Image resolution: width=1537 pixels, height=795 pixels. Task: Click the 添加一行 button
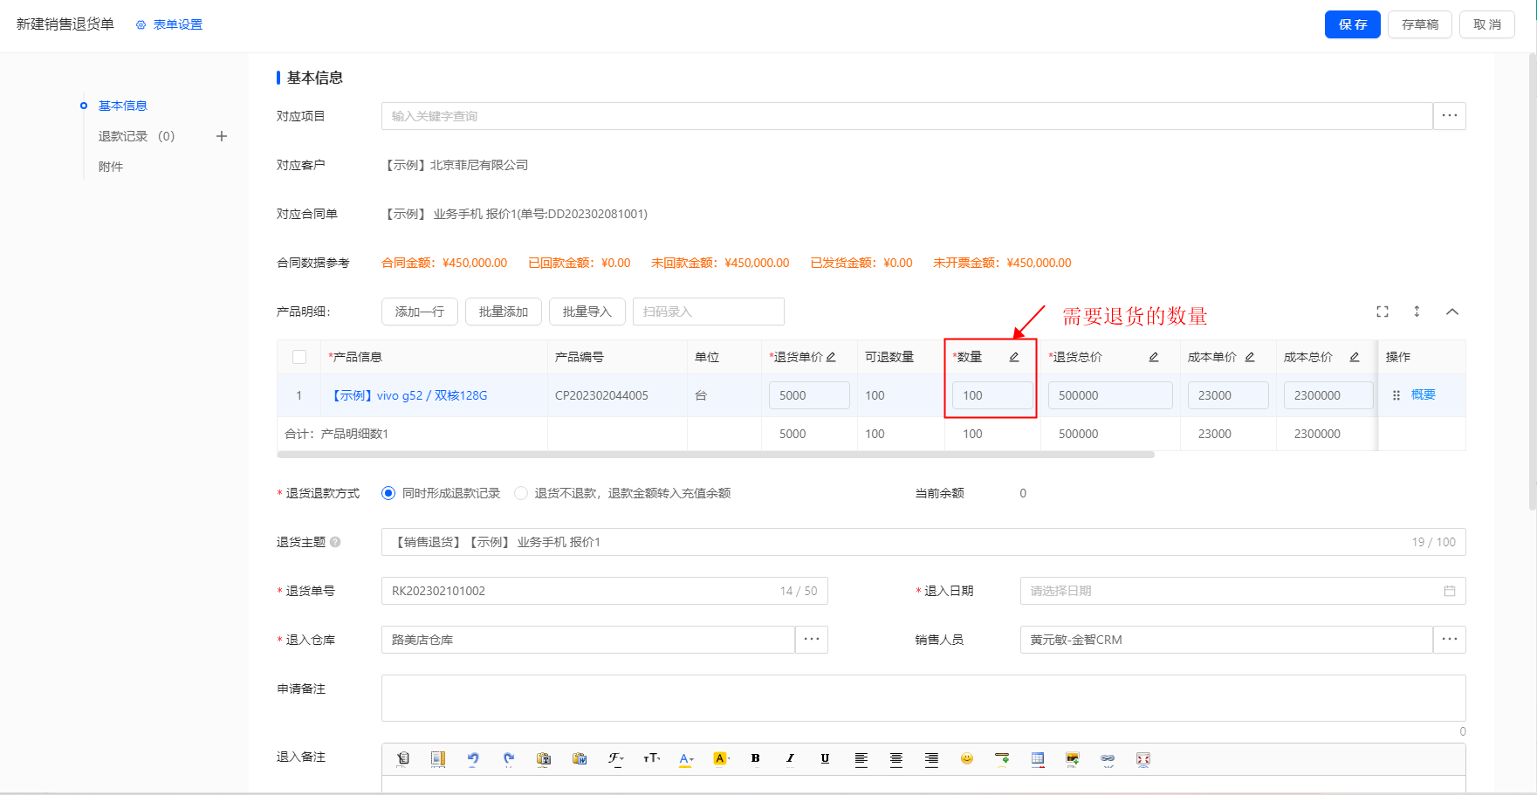point(420,312)
